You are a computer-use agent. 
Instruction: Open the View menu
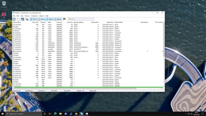pos(22,16)
